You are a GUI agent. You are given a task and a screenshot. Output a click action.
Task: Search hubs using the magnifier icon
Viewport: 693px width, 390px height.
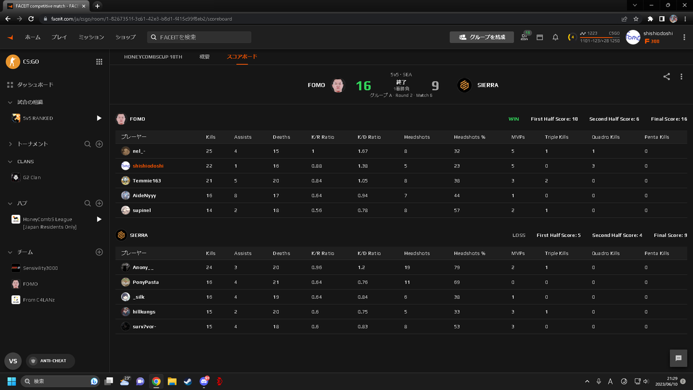[x=88, y=203]
